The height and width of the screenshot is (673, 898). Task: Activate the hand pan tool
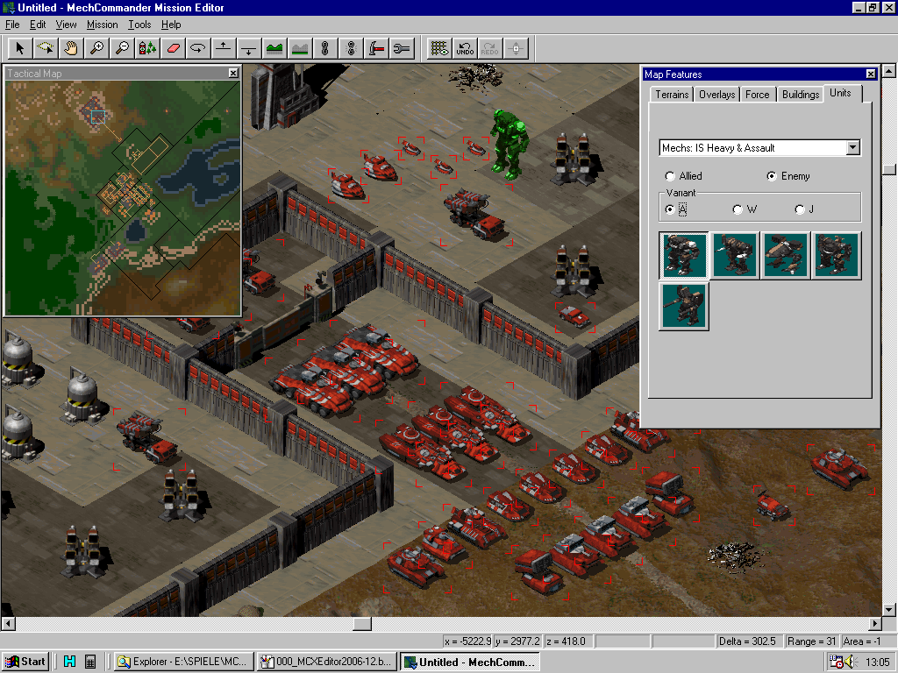(x=70, y=49)
